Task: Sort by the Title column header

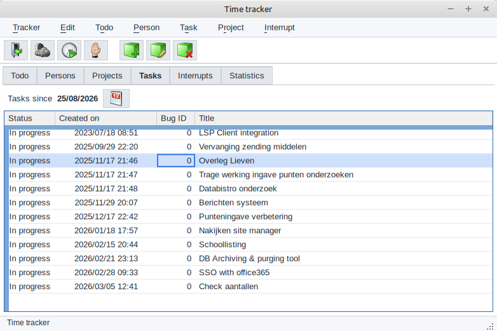Action: coord(344,118)
